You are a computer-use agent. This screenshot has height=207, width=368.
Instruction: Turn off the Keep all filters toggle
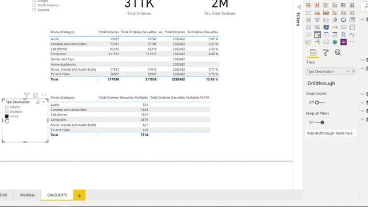pos(320,122)
